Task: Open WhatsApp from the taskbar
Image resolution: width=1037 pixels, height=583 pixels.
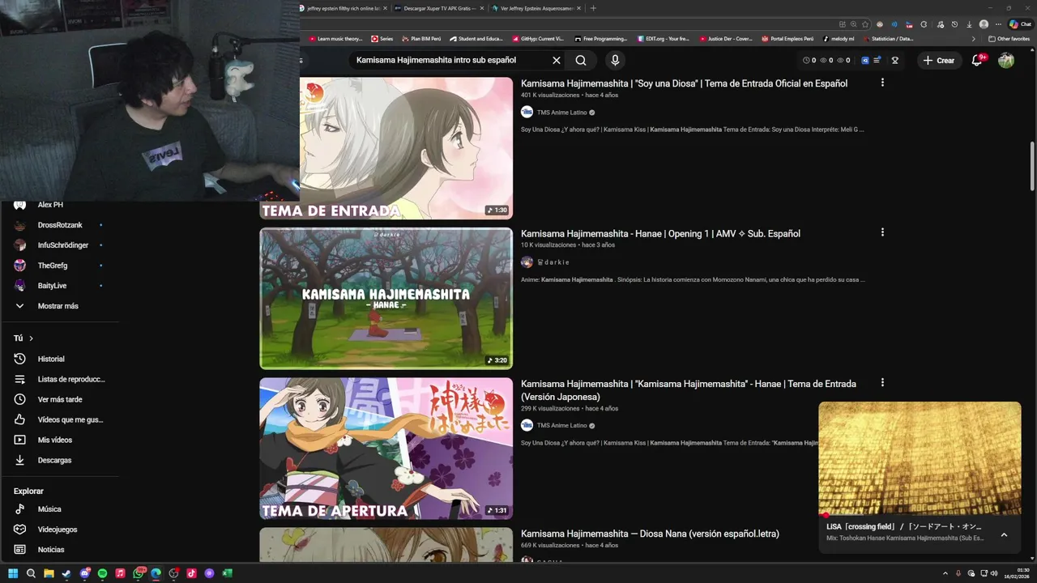Action: pyautogui.click(x=139, y=573)
